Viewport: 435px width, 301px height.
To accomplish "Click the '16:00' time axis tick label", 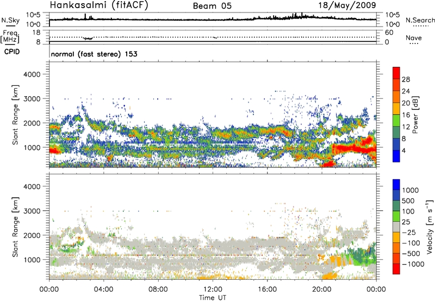I will (x=267, y=290).
